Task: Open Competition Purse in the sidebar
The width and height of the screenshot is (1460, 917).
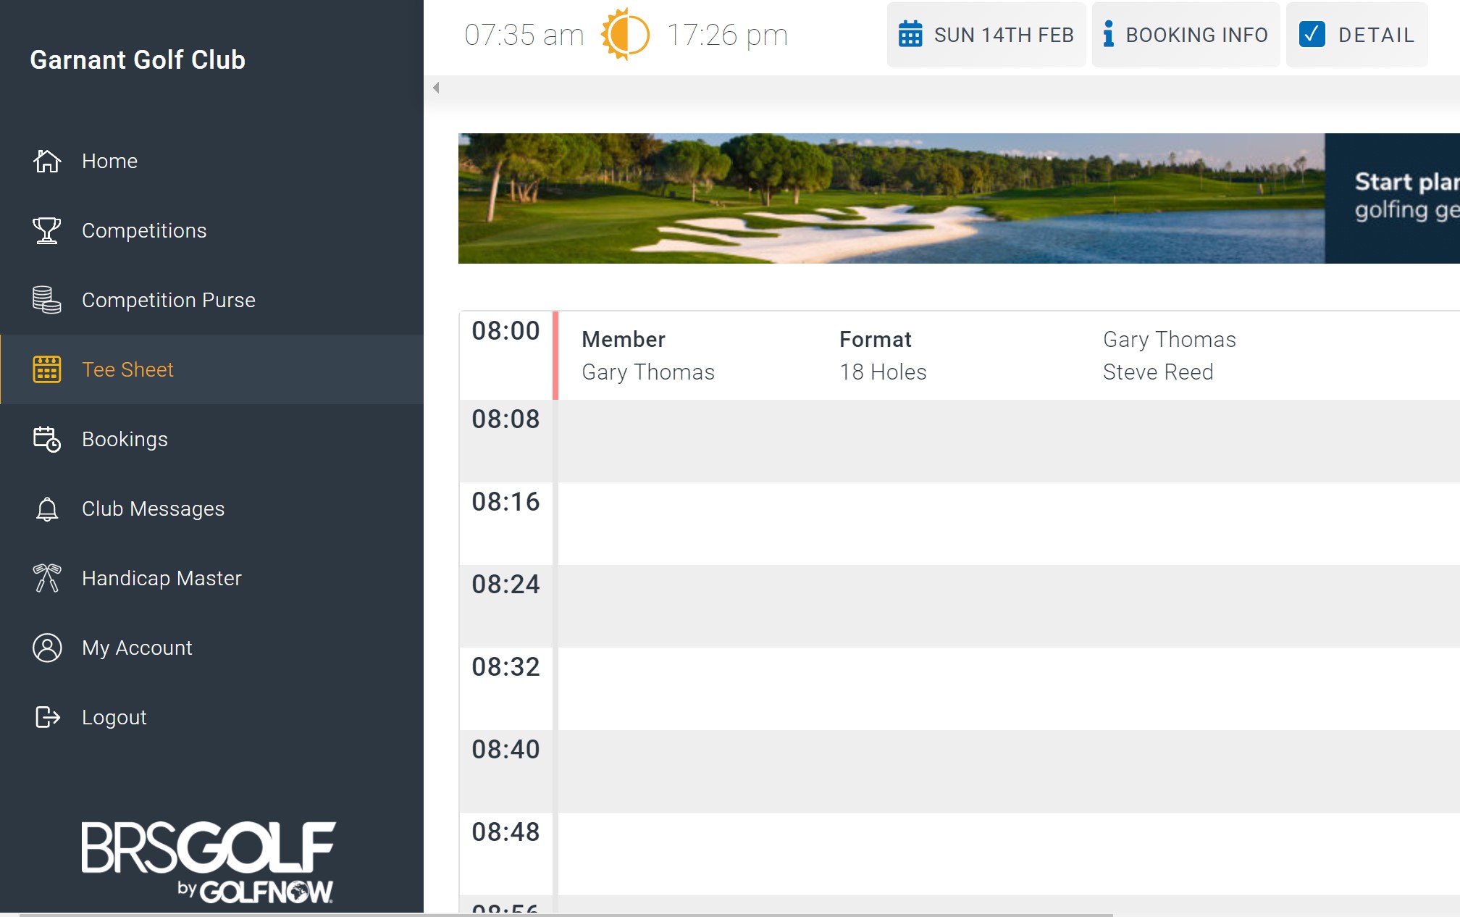Action: coord(211,300)
